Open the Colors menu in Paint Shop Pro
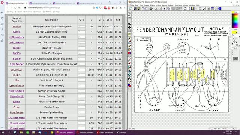 click(x=158, y=5)
